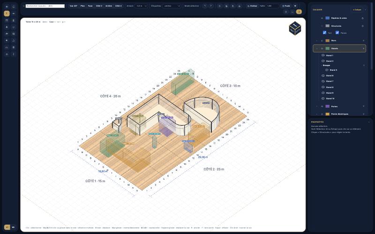
Task: Click the CÔTÉ 4 · 25 m label
Action: click(x=110, y=96)
